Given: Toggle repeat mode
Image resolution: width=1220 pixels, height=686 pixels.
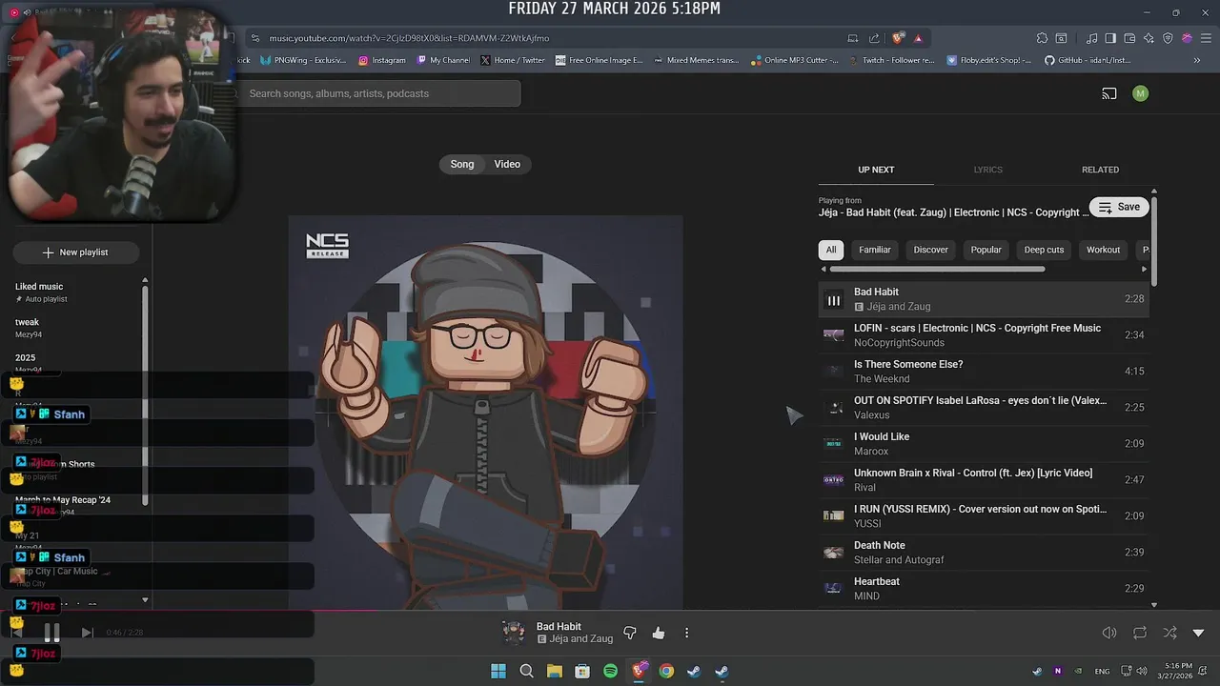Looking at the screenshot, I should point(1140,633).
